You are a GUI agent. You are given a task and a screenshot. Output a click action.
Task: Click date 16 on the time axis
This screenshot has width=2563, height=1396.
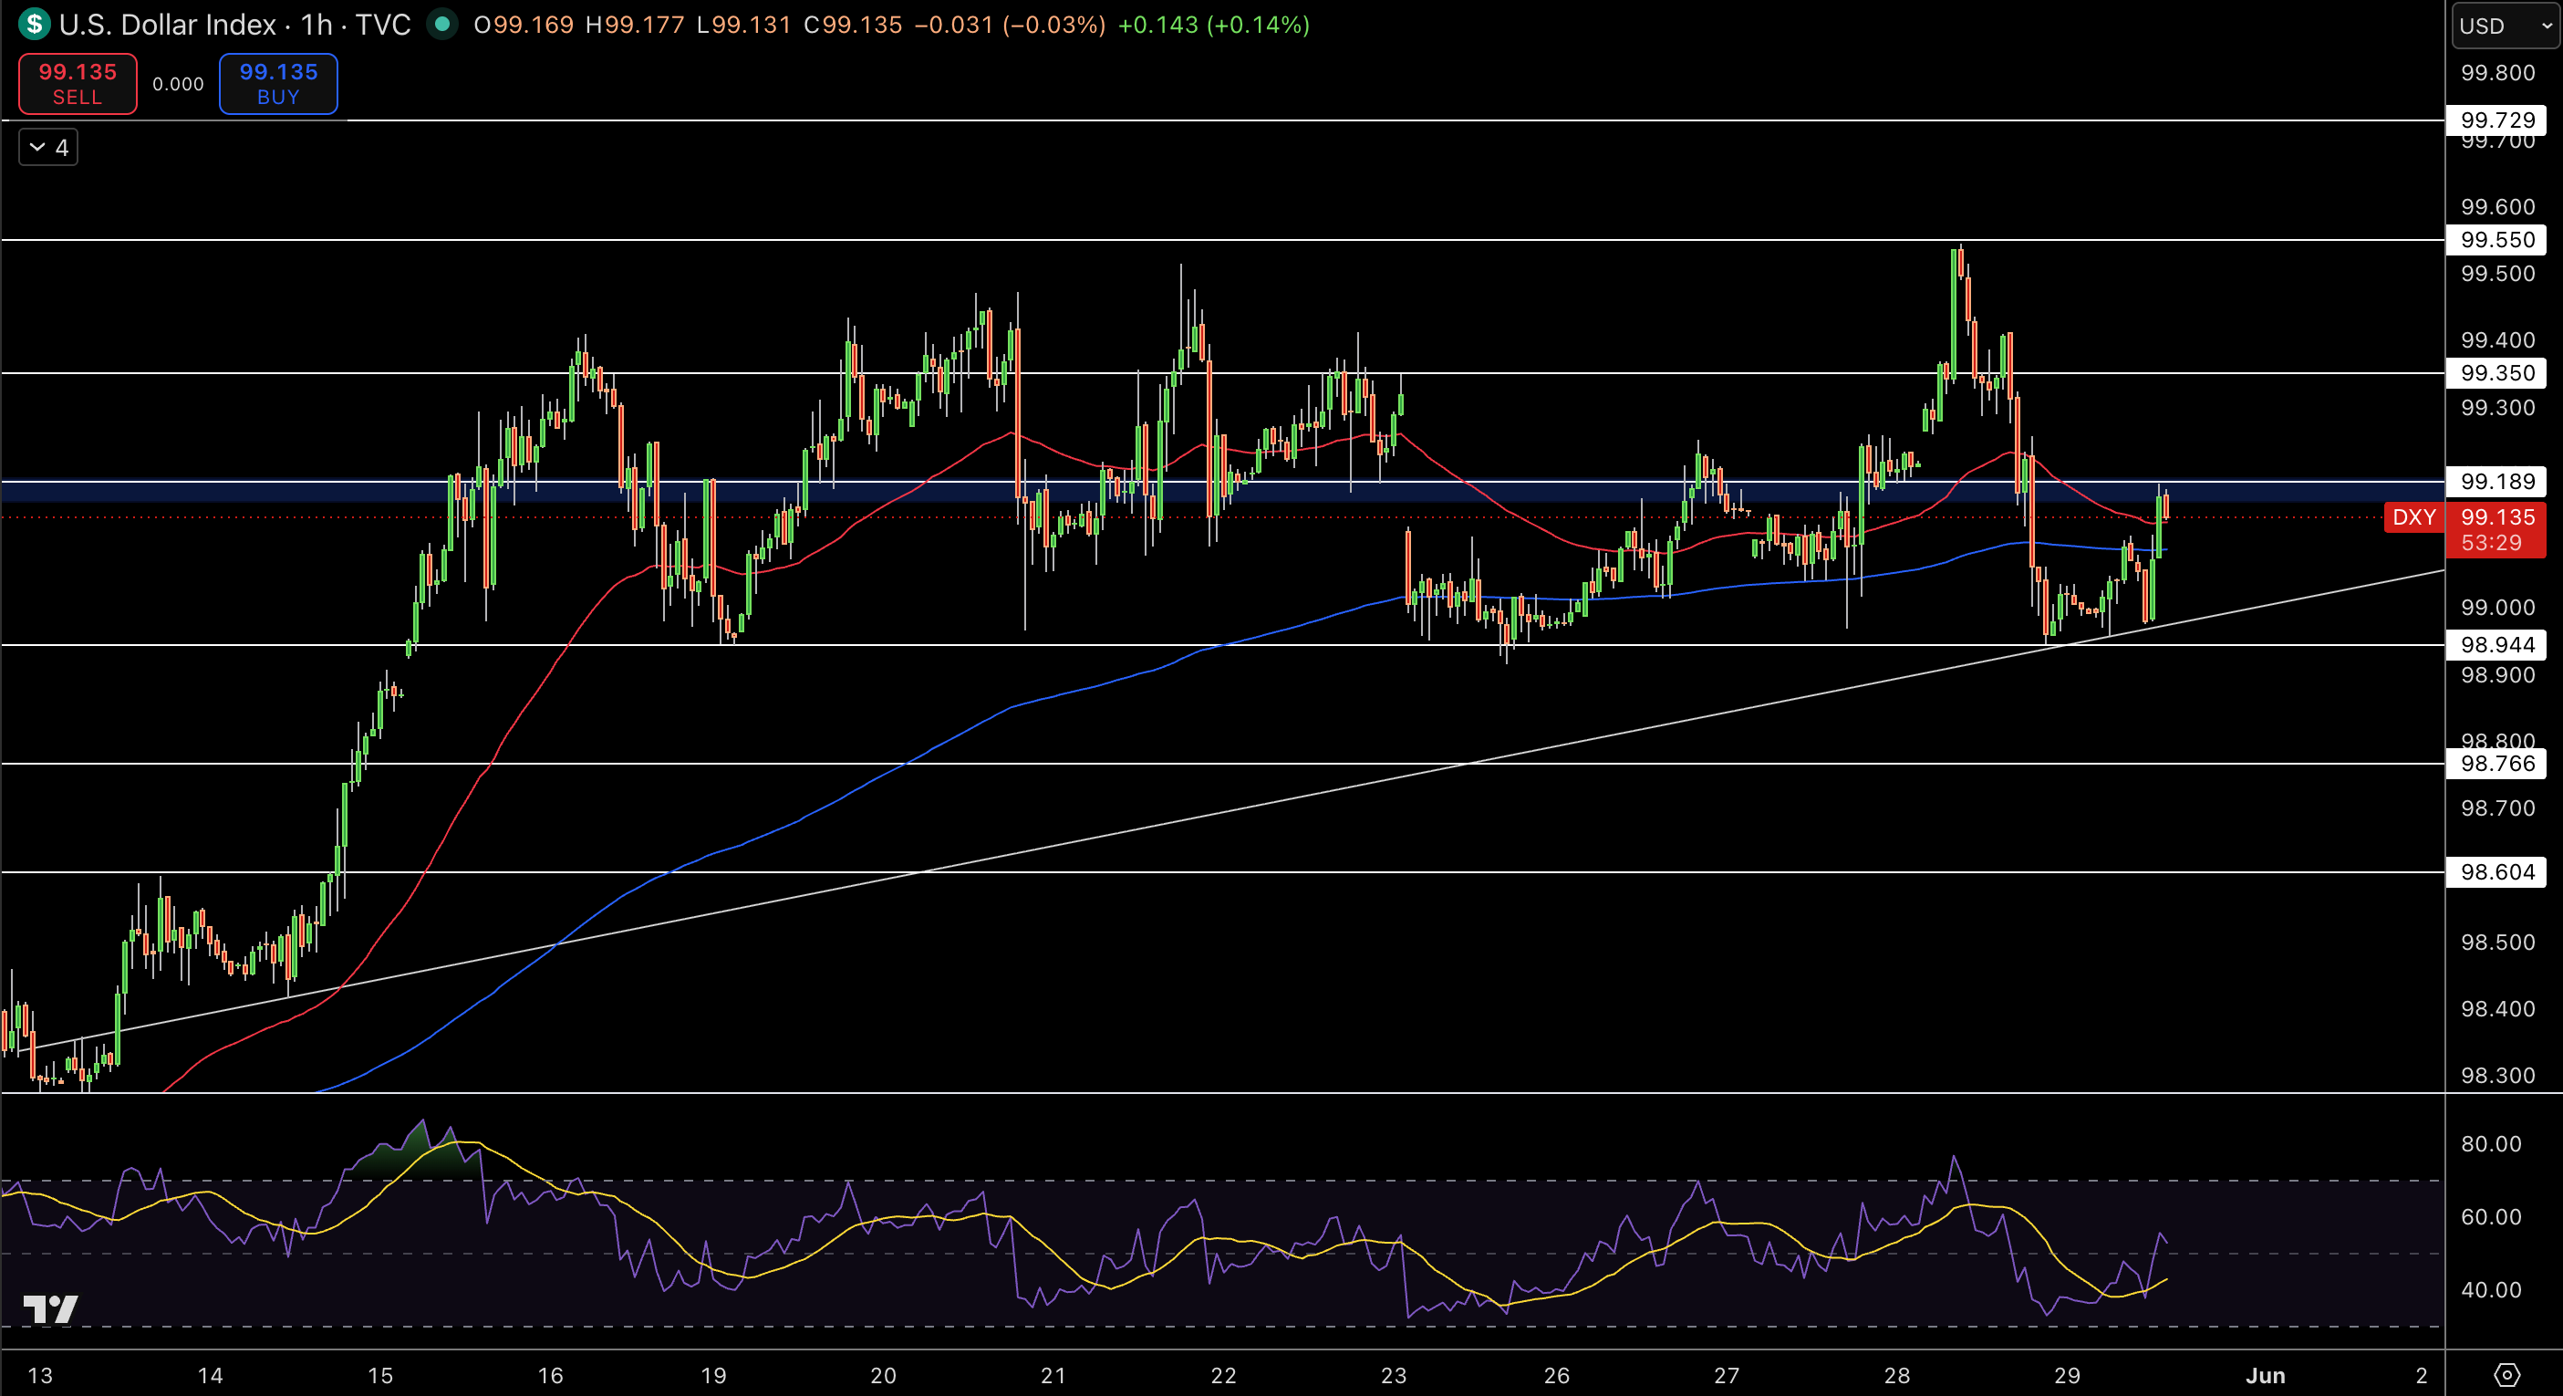point(550,1375)
